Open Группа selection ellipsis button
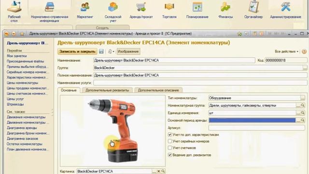 click(305, 68)
